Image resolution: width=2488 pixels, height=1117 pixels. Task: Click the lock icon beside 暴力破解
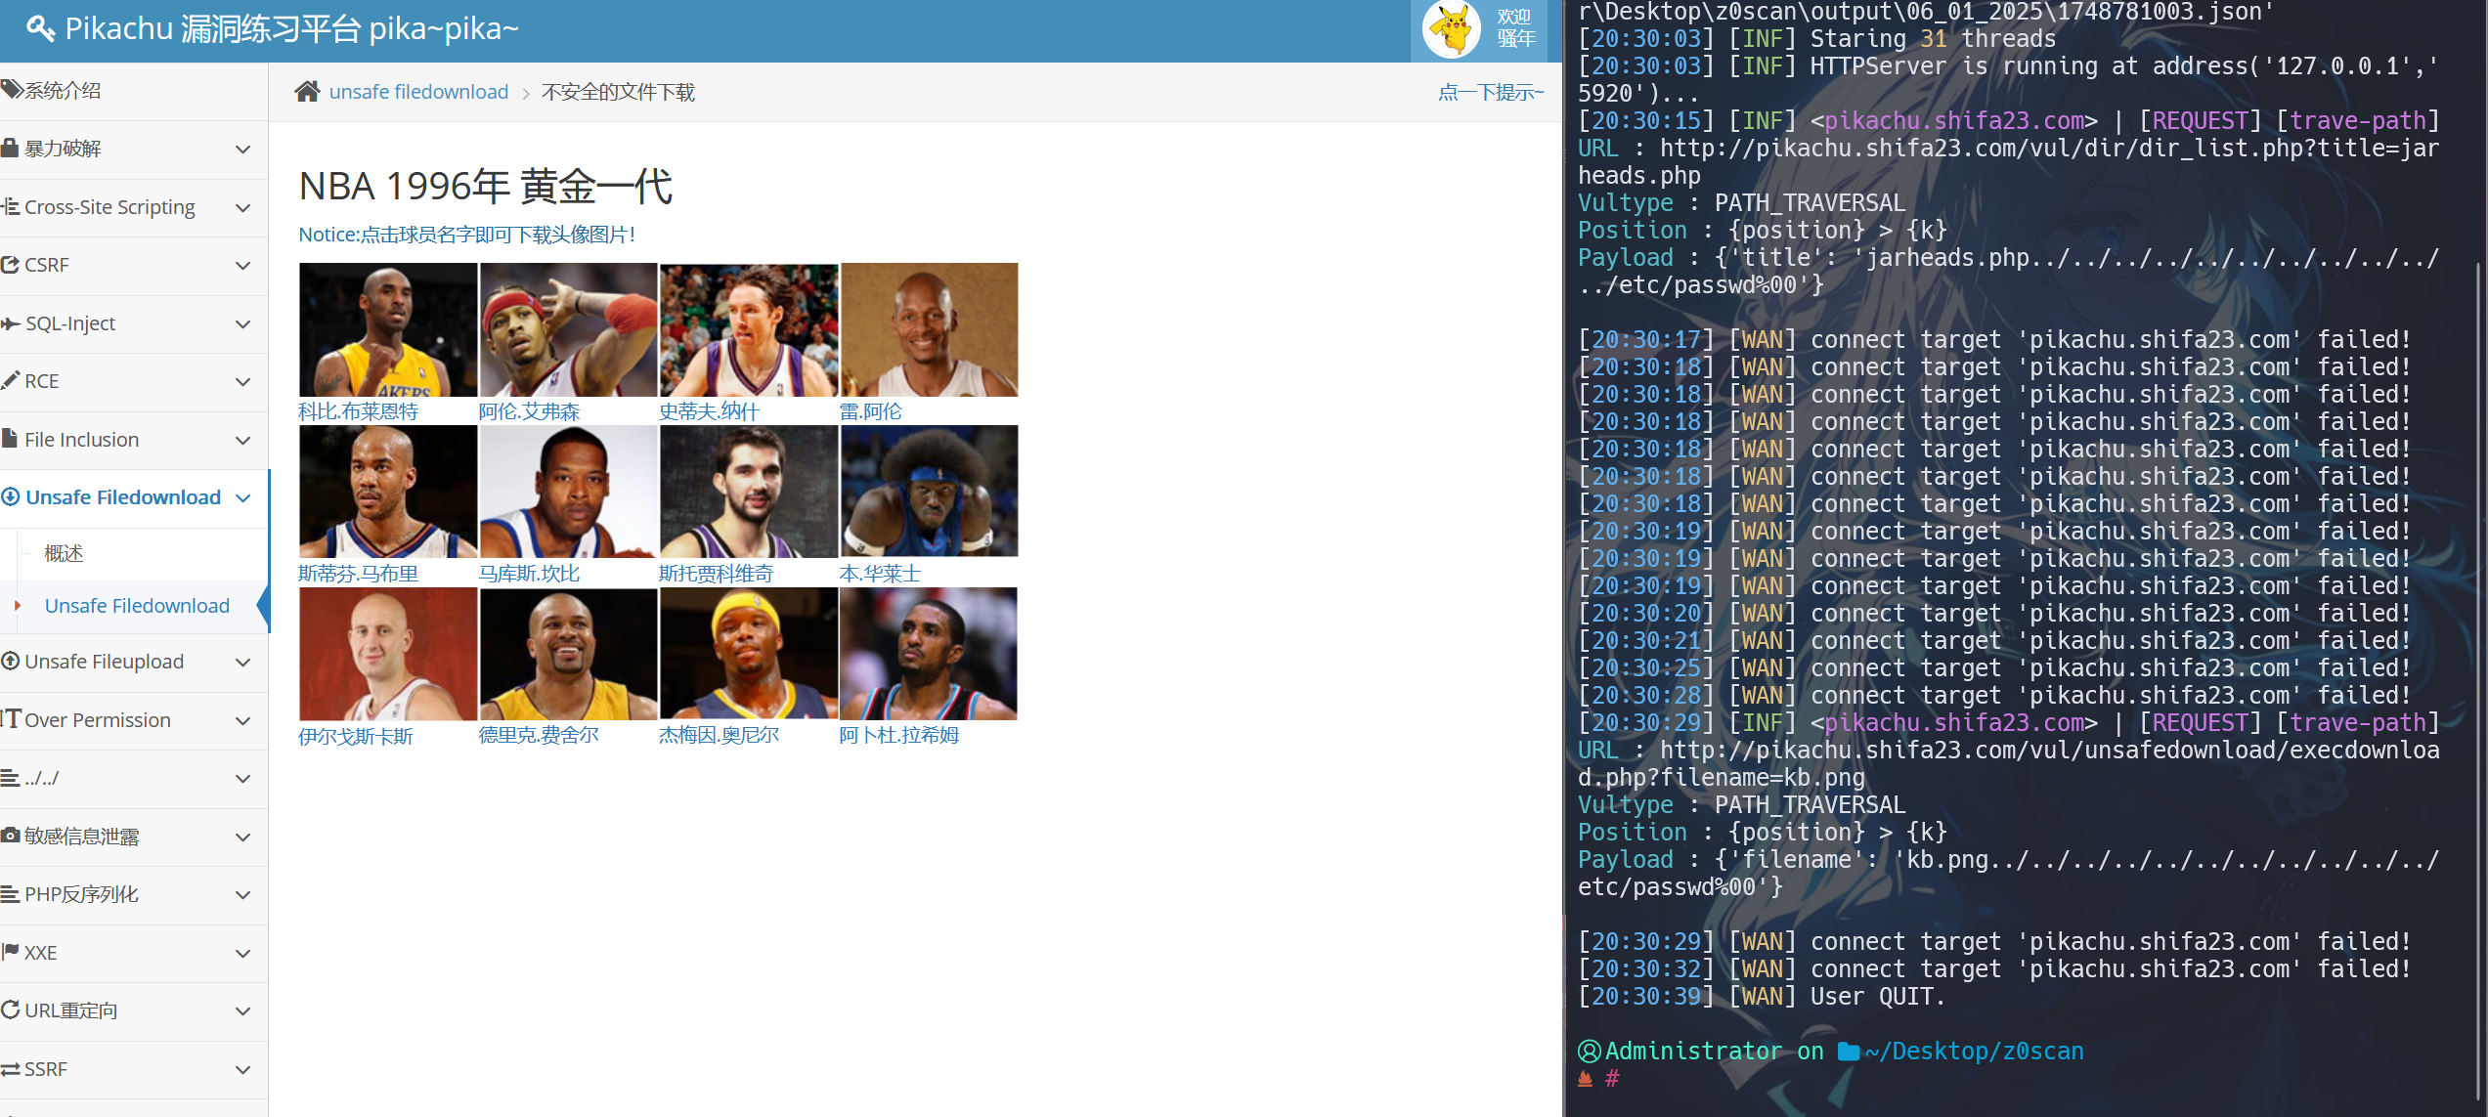point(10,149)
